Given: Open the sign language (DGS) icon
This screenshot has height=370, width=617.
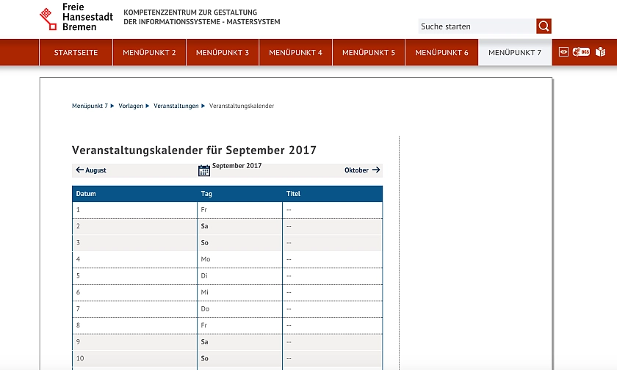Looking at the screenshot, I should point(581,52).
